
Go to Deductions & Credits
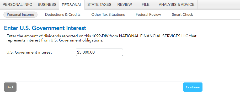[63, 14]
